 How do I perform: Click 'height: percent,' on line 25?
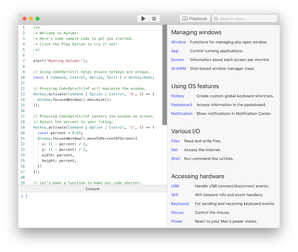[x=59, y=161]
